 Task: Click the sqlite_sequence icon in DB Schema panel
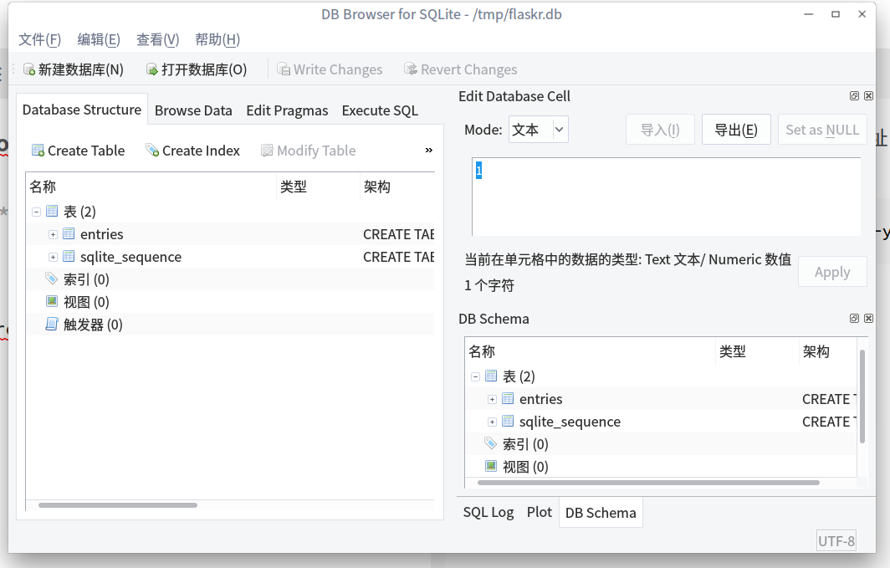pos(508,421)
